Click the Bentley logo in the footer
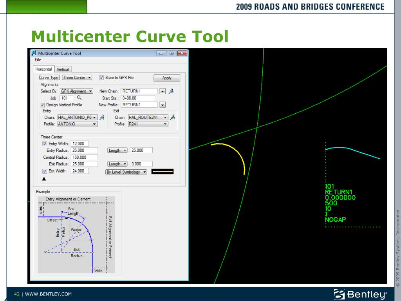This screenshot has width=401, height=301. (360, 294)
